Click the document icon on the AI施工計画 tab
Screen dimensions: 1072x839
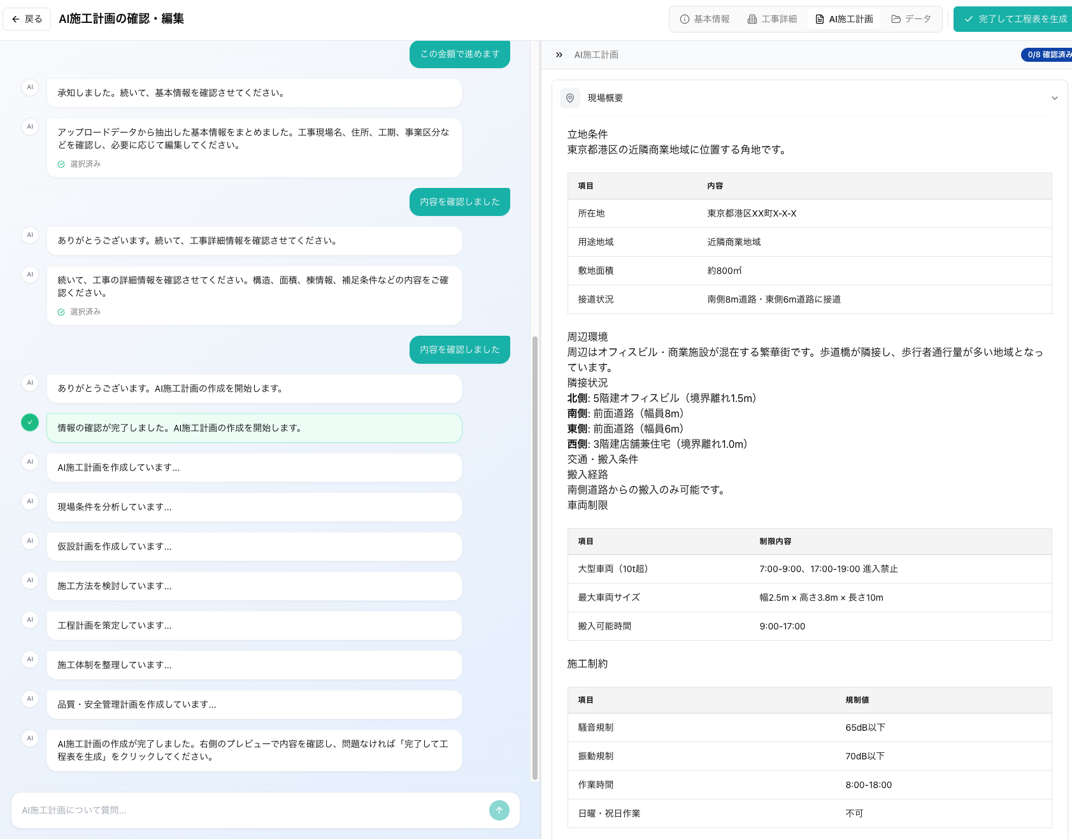820,18
